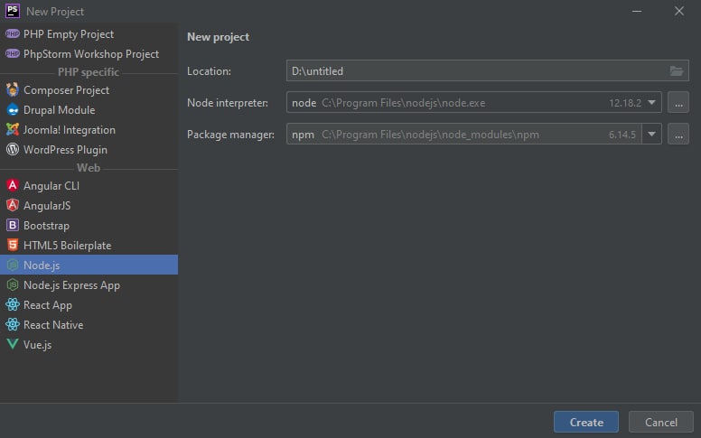Click the PHP specific section header

click(x=89, y=72)
